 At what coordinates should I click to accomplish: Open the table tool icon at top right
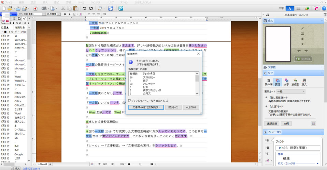298,8
